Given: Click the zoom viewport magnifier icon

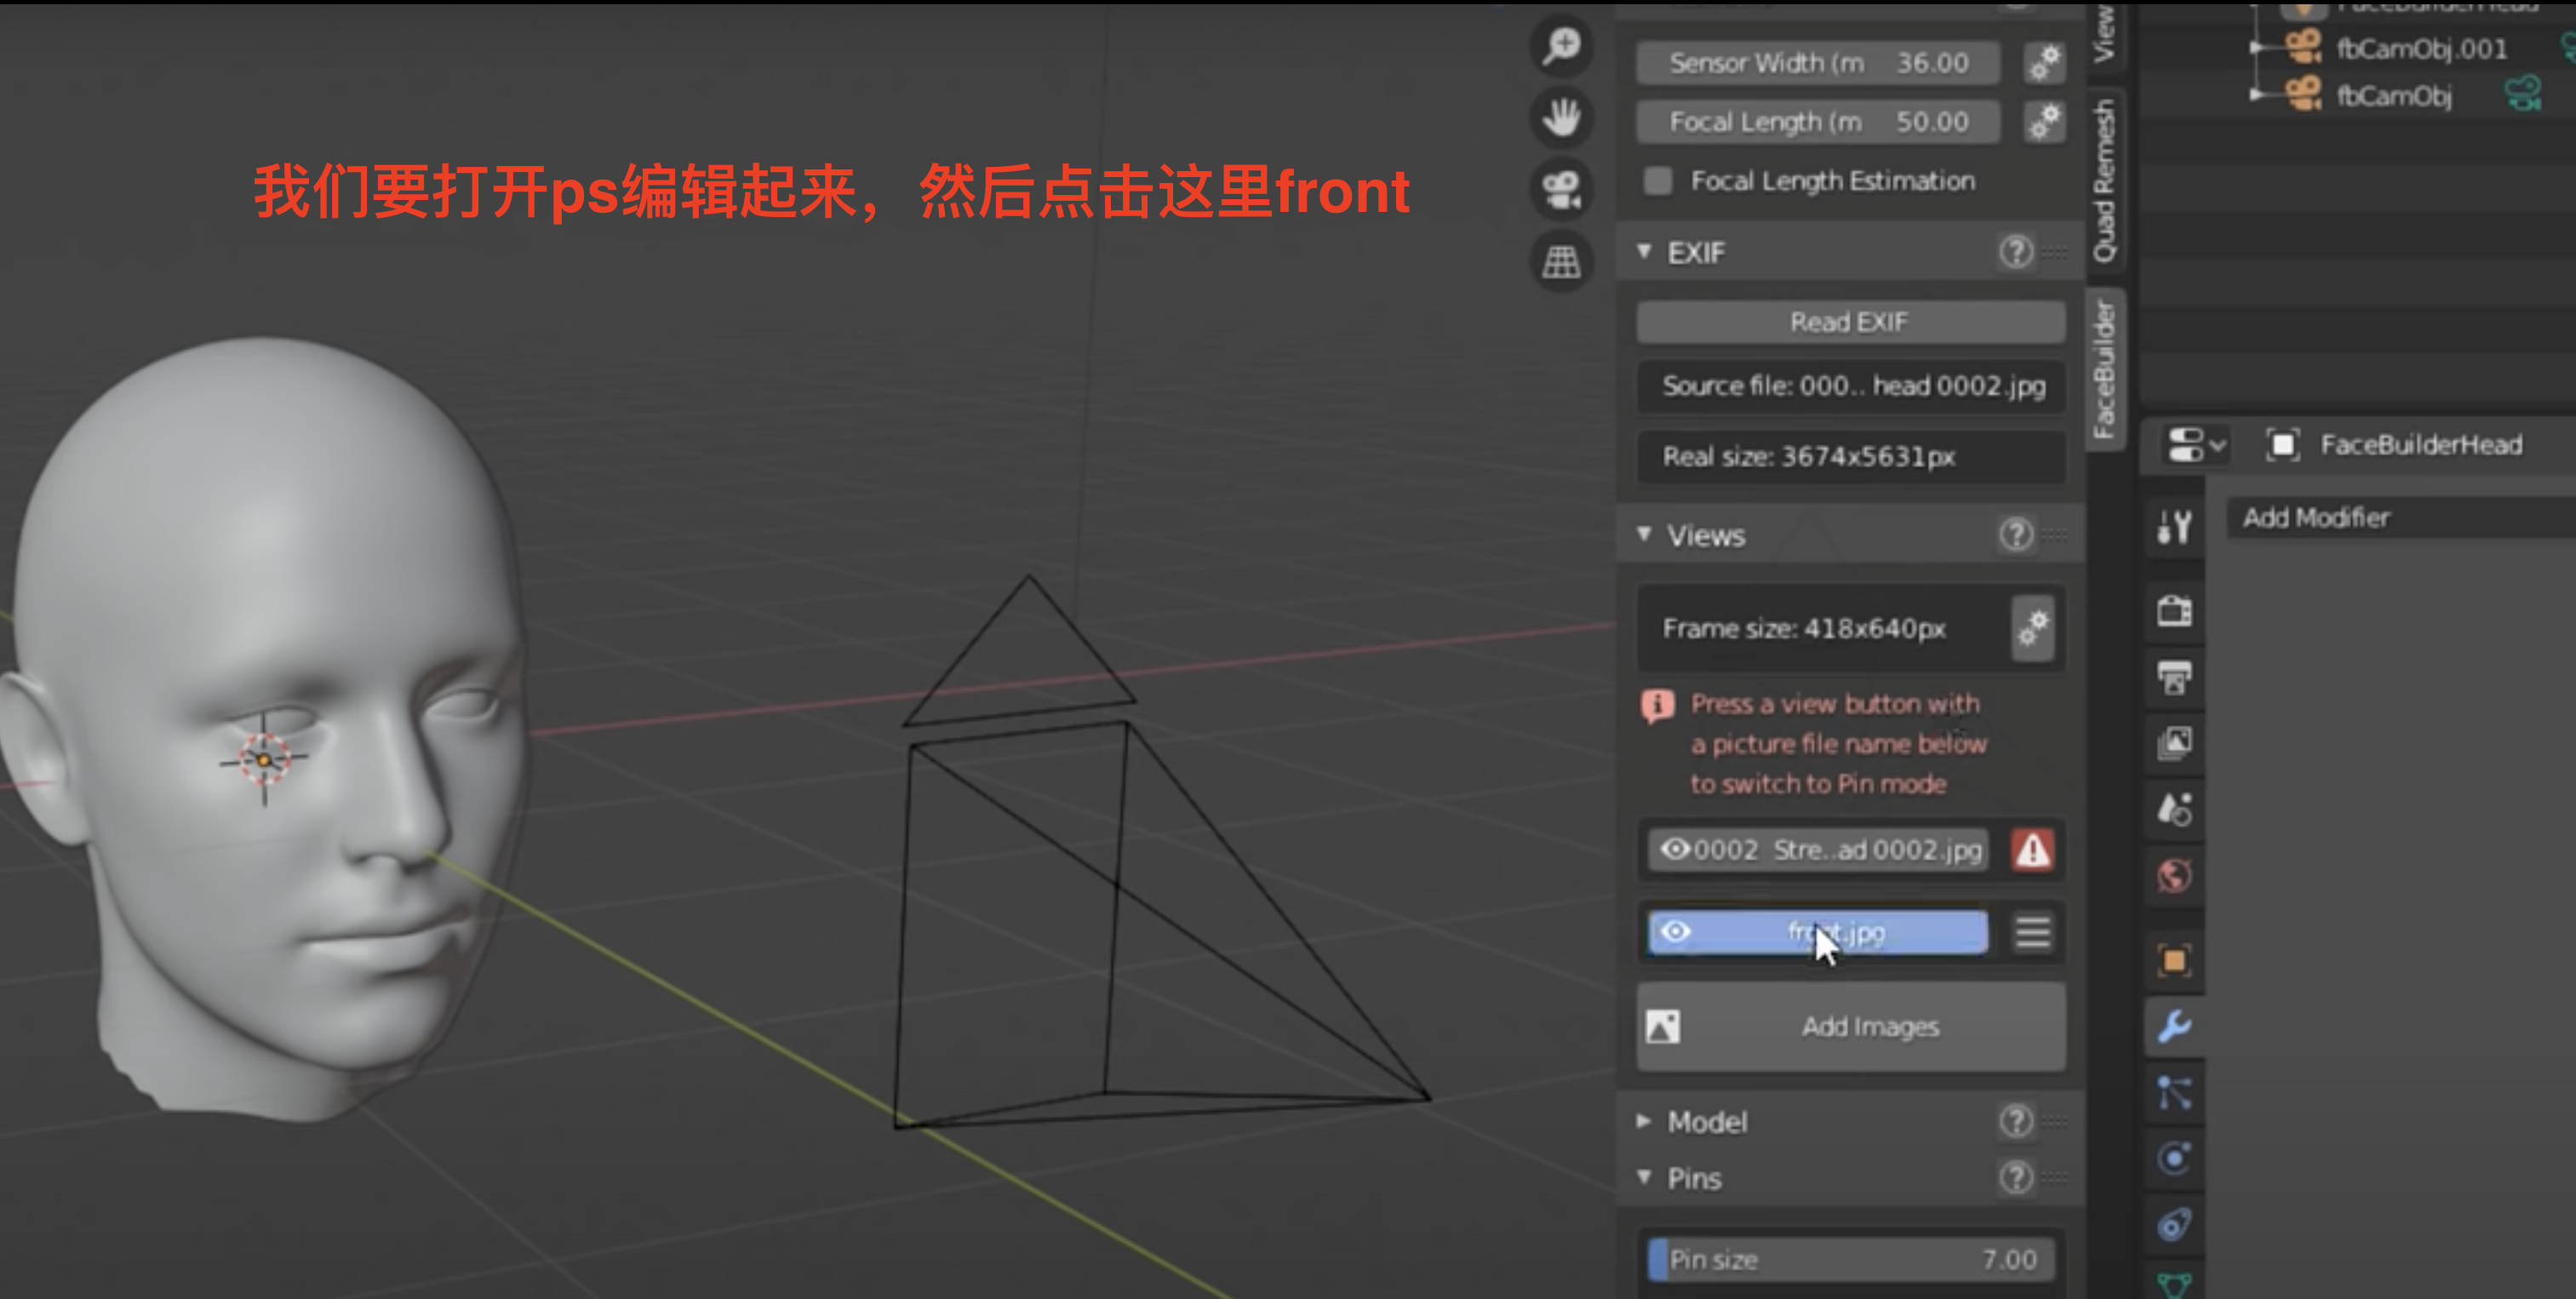Looking at the screenshot, I should coord(1561,46).
